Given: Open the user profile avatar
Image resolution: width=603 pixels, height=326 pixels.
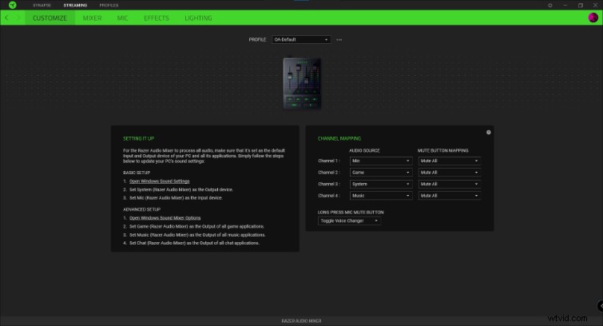Looking at the screenshot, I should 593,18.
